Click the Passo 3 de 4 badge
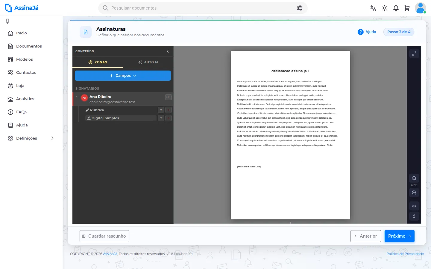The image size is (431, 269). pyautogui.click(x=399, y=32)
